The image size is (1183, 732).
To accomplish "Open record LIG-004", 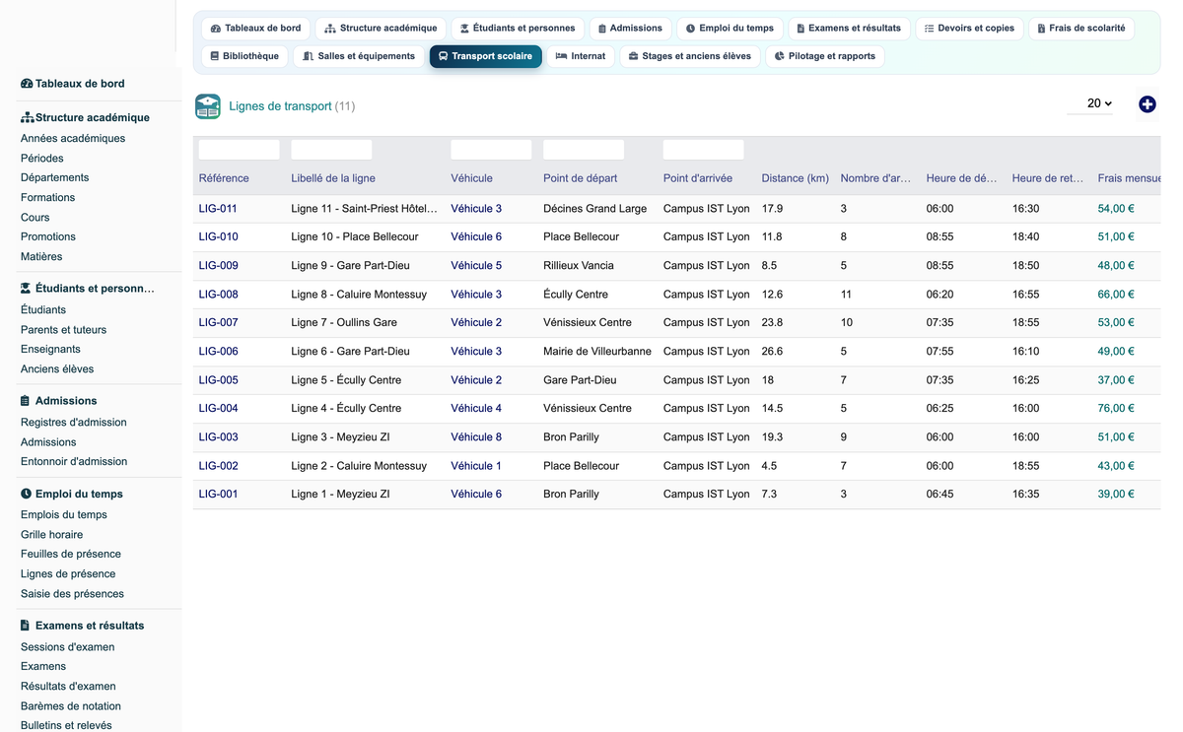I will pos(218,409).
